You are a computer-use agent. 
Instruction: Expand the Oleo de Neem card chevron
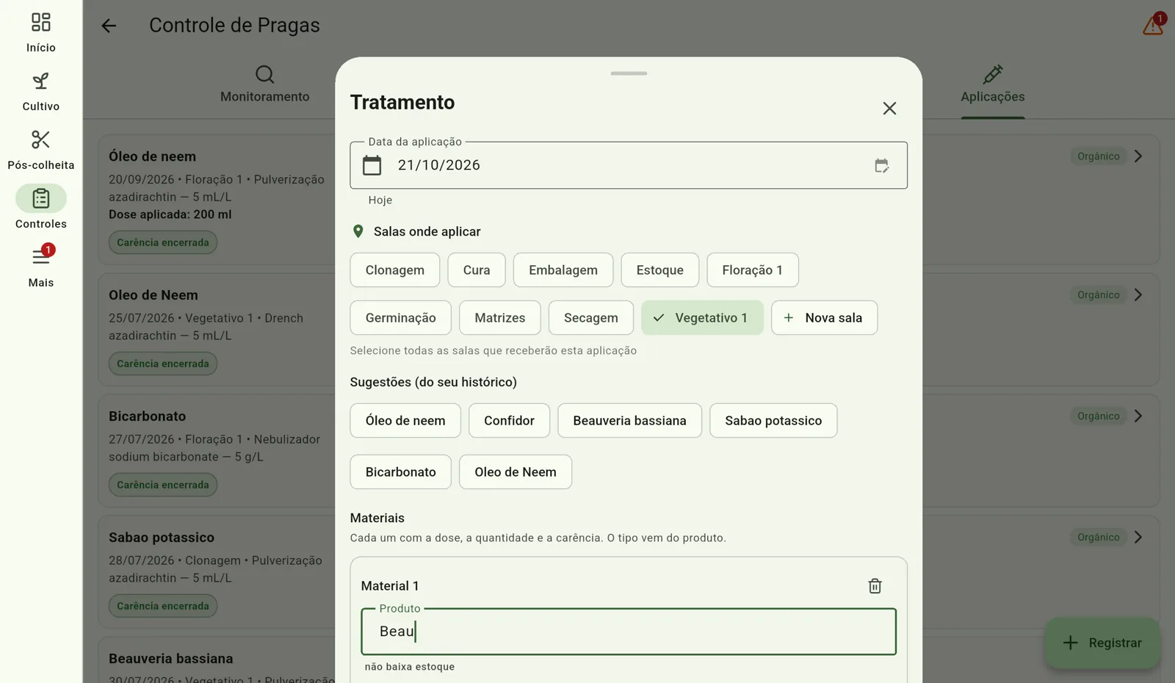click(x=1138, y=295)
